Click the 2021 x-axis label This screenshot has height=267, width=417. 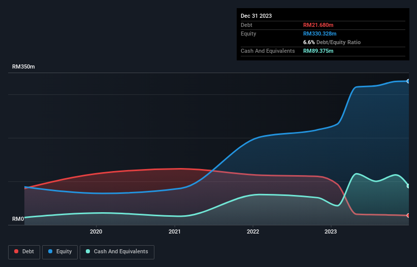click(x=174, y=231)
